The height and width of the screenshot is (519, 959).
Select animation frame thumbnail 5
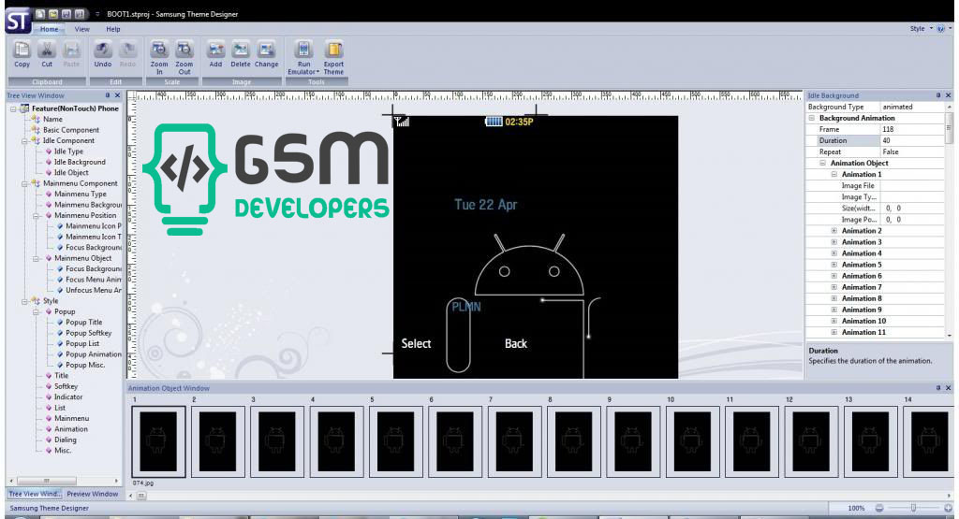click(396, 441)
